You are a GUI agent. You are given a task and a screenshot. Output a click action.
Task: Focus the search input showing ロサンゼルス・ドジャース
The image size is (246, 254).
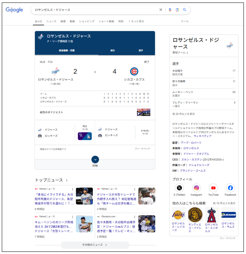pyautogui.click(x=96, y=10)
